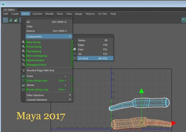Viewport: 186px width, 132px height.
Task: Open the Tools menu
Action: [60, 14]
